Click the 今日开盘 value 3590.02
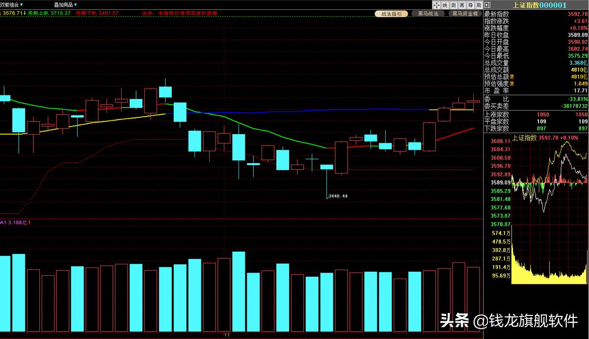Viewport: 589px width, 339px height. coord(578,42)
